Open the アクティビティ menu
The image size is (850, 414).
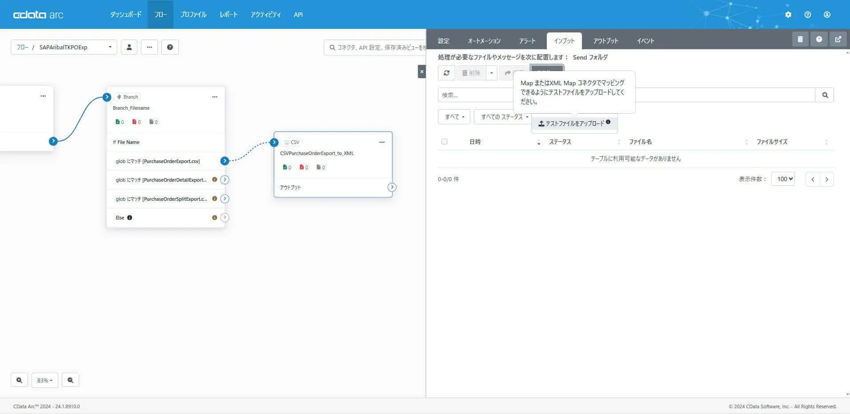(x=265, y=15)
